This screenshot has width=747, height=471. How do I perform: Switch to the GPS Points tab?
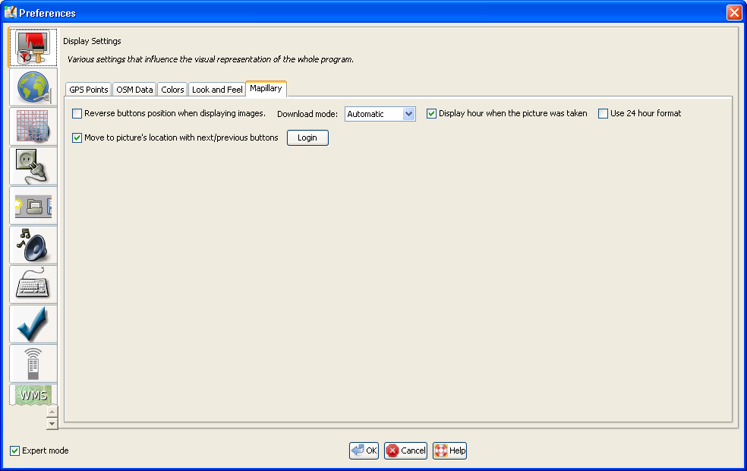click(x=89, y=90)
